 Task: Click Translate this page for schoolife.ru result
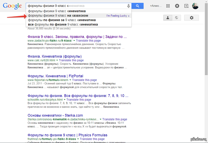click(x=79, y=100)
